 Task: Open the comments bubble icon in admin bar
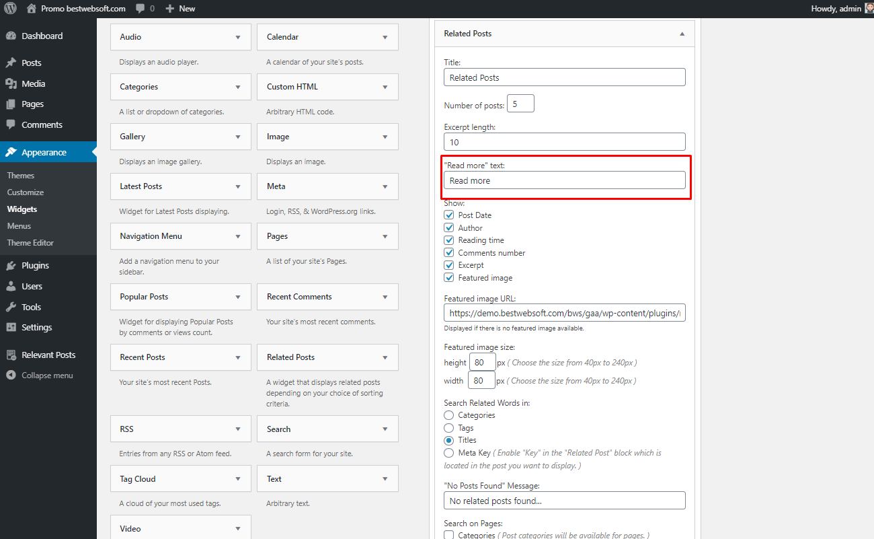point(140,9)
